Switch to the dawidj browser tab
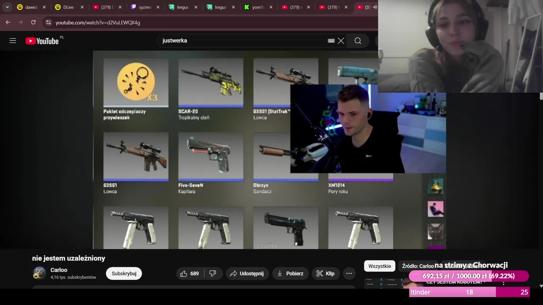This screenshot has width=543, height=305. (27, 7)
